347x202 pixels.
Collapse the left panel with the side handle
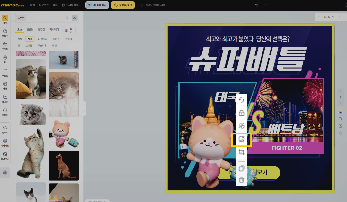[85, 108]
